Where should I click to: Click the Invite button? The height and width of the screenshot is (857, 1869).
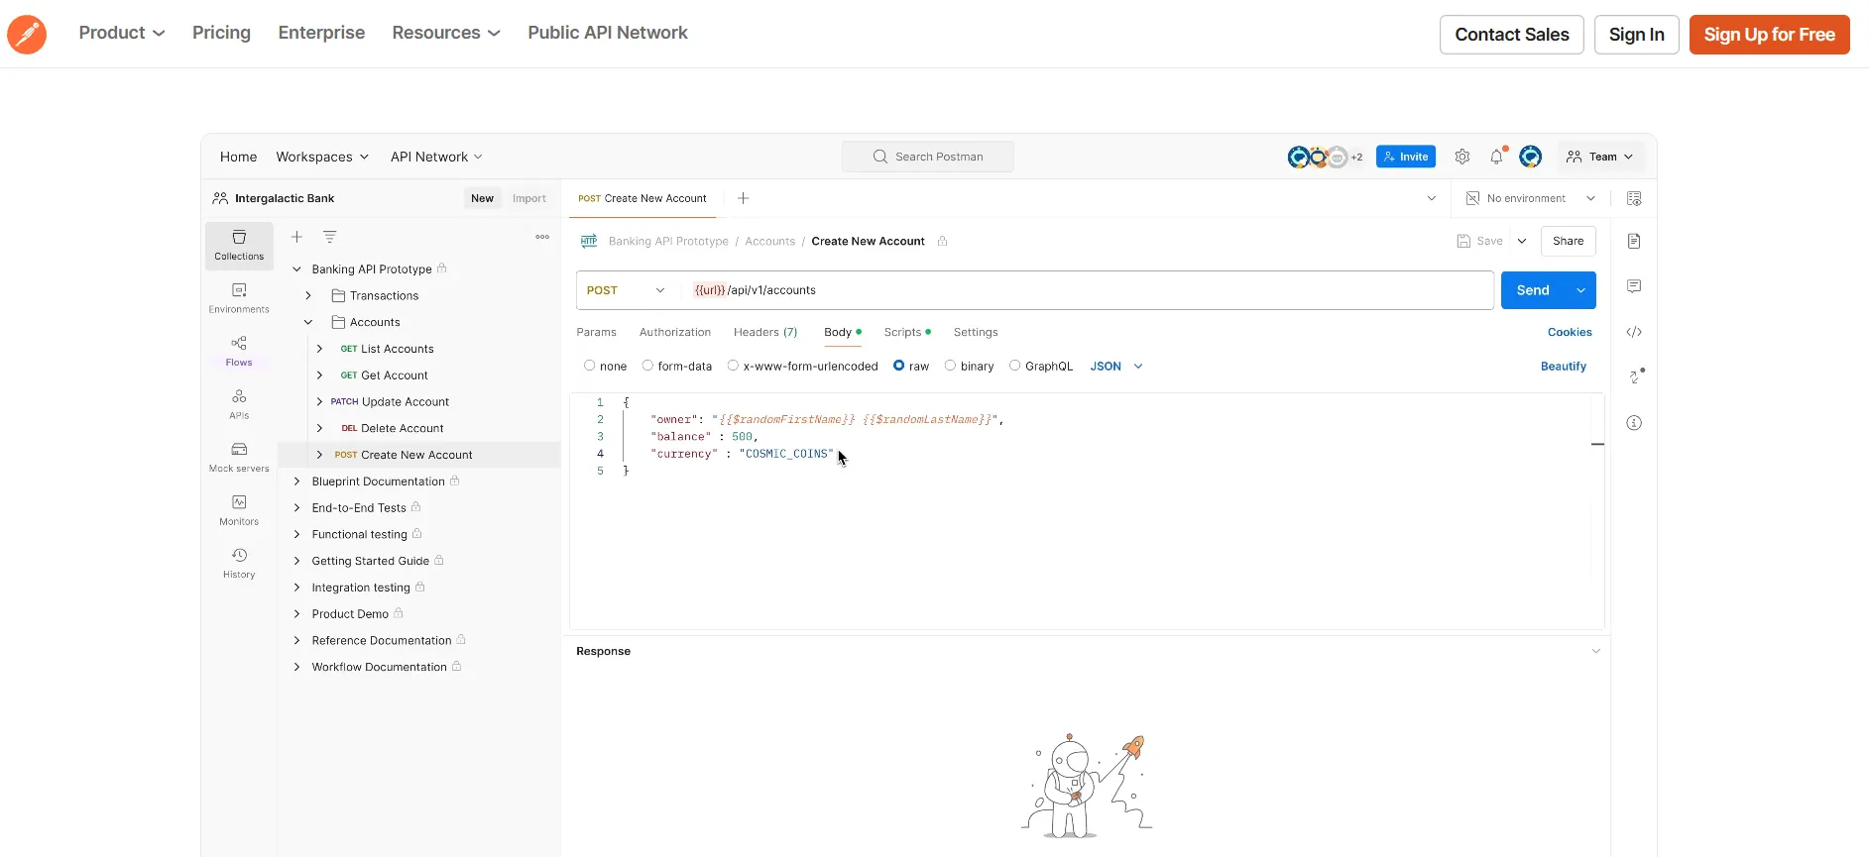[x=1406, y=157]
